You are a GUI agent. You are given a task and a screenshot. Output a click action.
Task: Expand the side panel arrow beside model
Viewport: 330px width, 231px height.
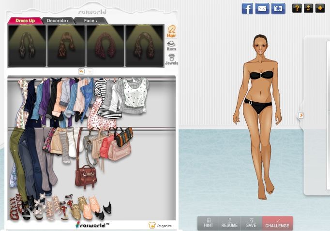click(x=301, y=115)
